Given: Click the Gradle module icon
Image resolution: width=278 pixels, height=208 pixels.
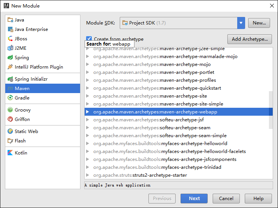Looking at the screenshot, I should point(11,98).
